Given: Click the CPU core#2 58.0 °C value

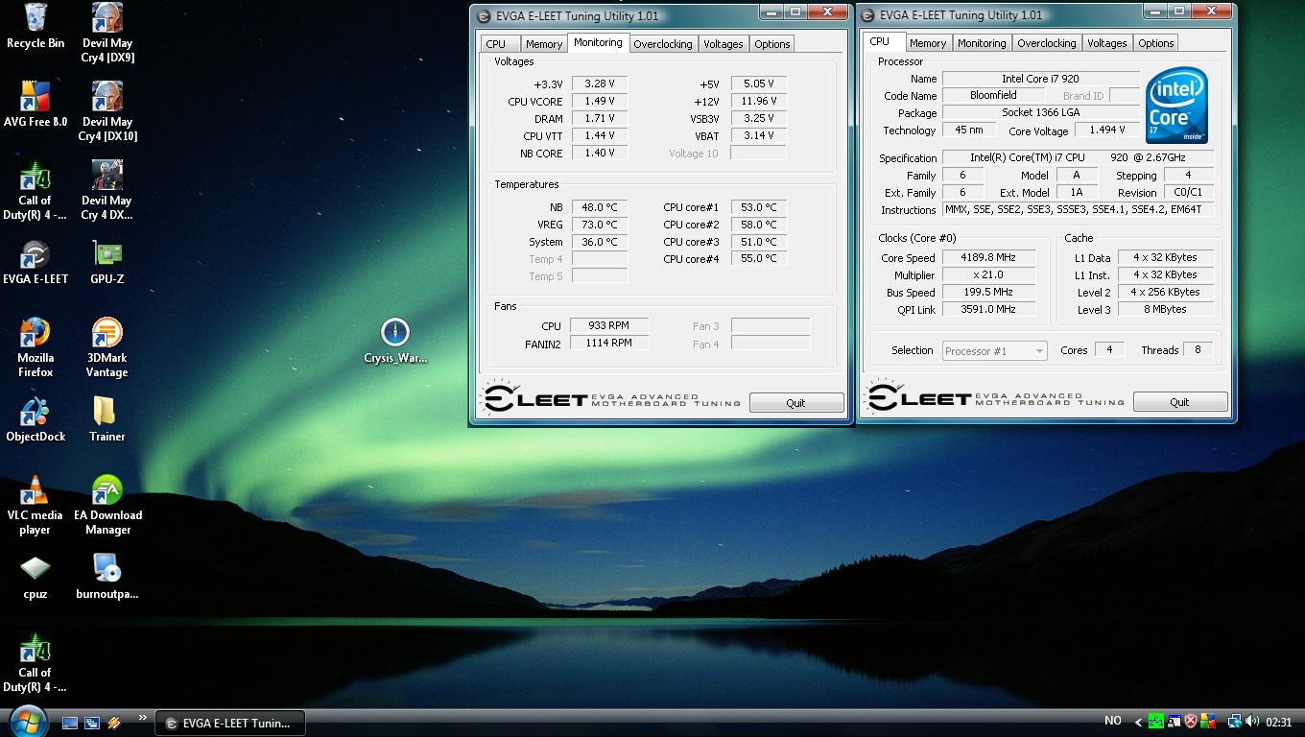Looking at the screenshot, I should (758, 225).
